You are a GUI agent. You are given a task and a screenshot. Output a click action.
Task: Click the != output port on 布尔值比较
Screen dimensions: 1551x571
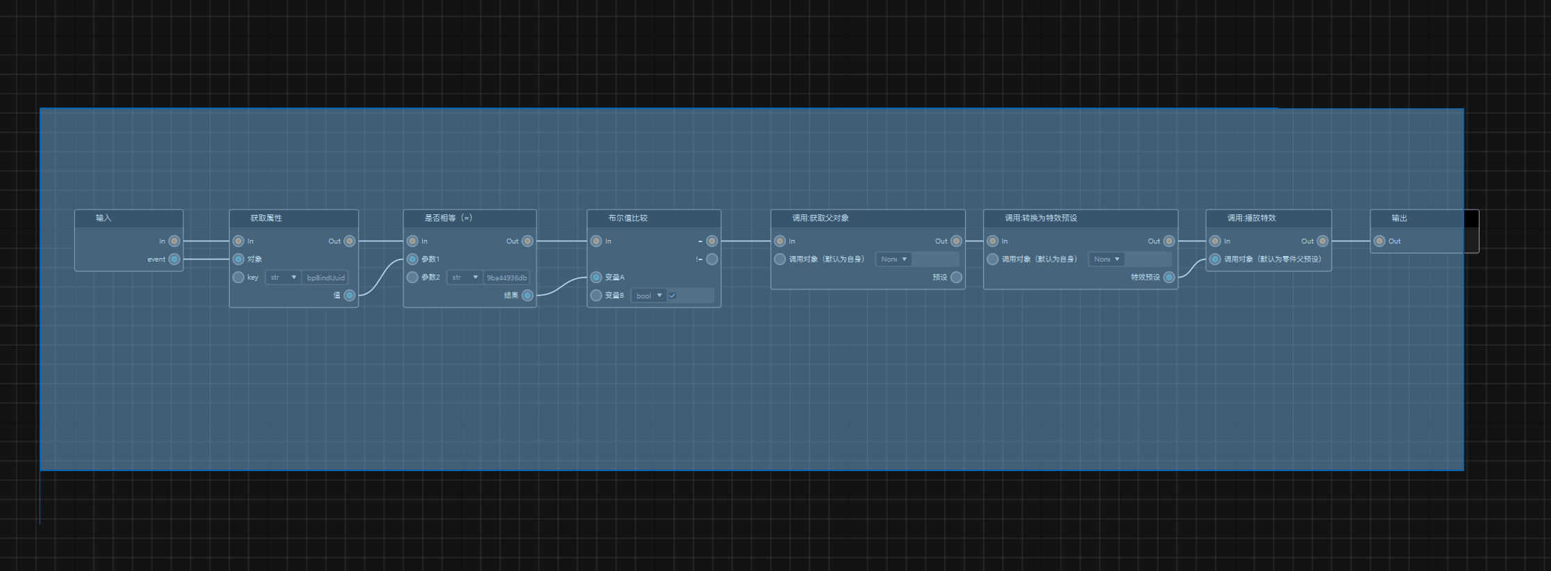[x=712, y=259]
